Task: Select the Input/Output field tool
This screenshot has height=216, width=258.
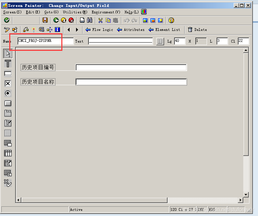Action: 8,73
